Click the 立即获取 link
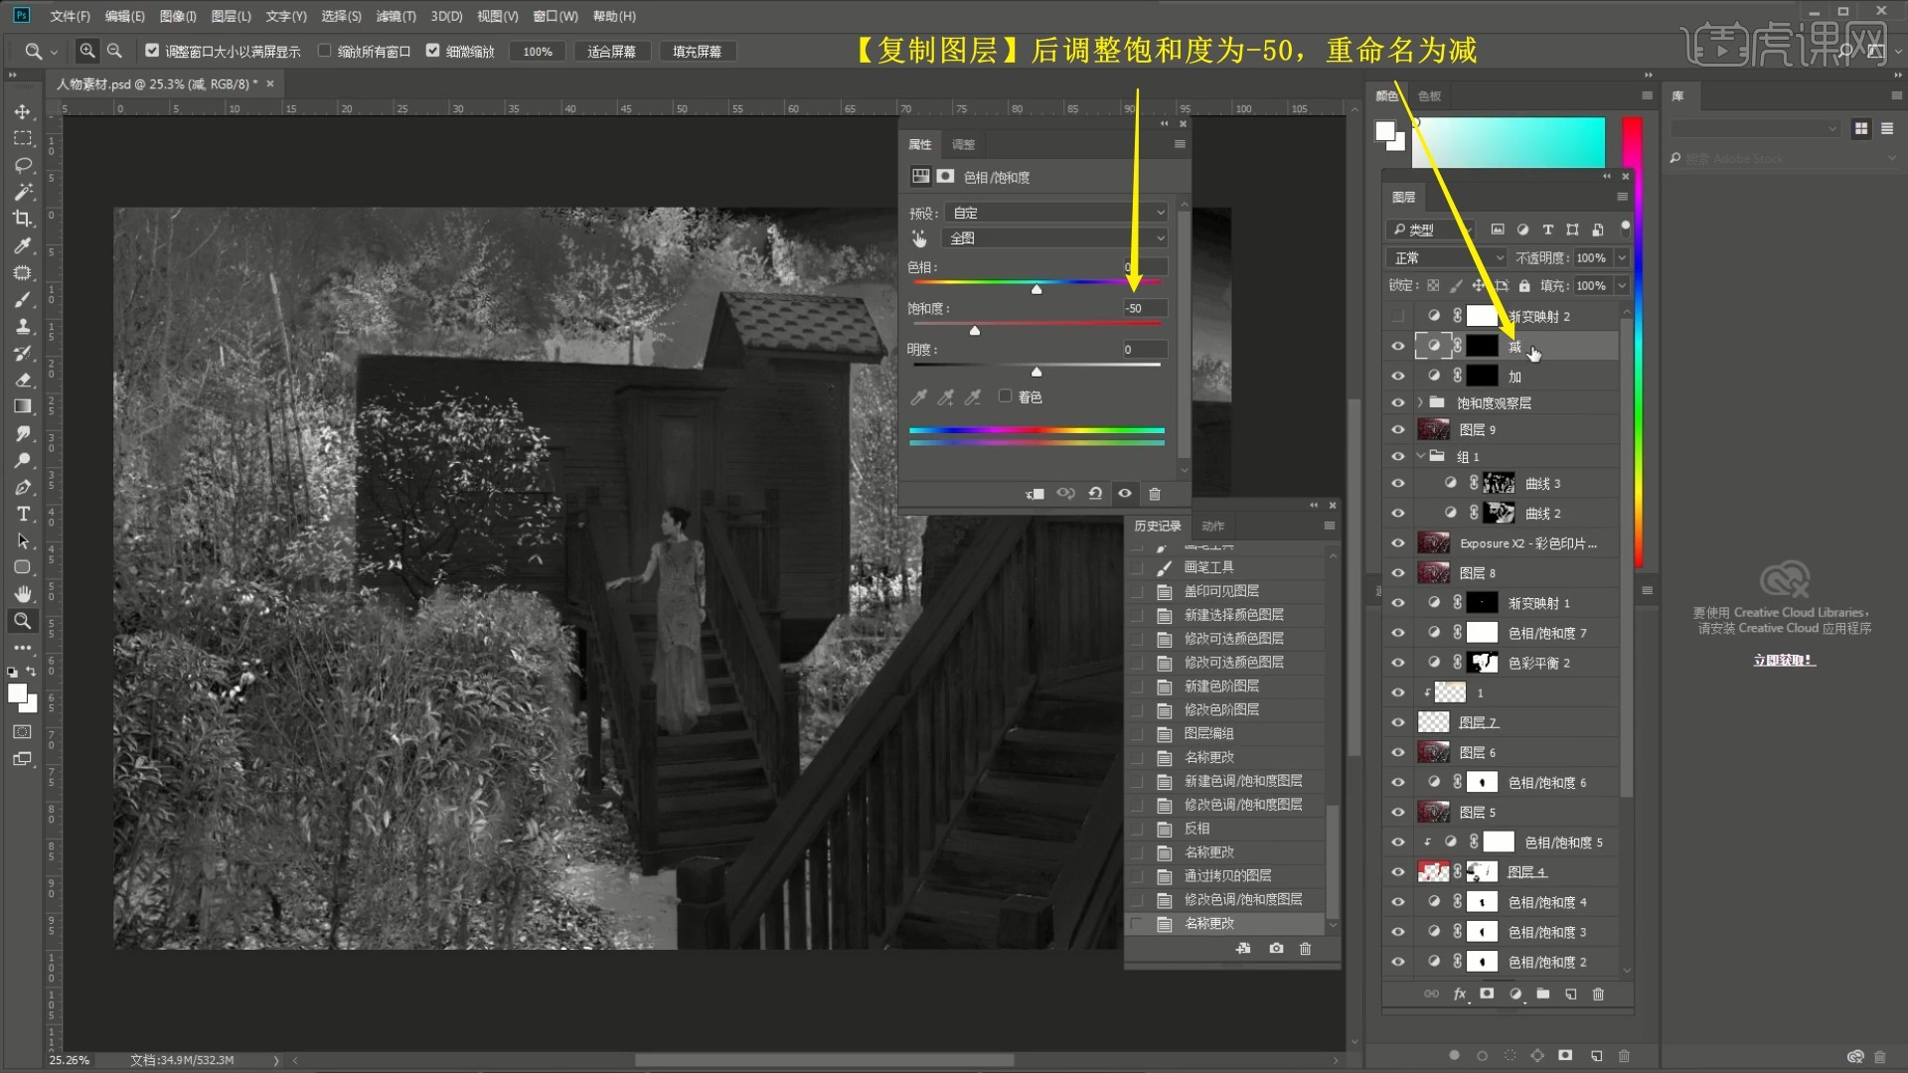1908x1073 pixels. tap(1783, 660)
